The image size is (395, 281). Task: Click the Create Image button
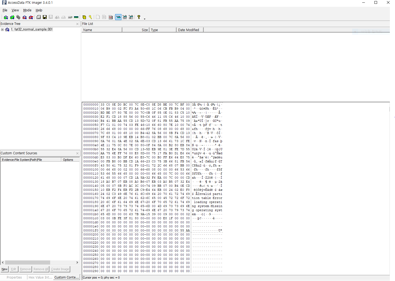pos(60,269)
